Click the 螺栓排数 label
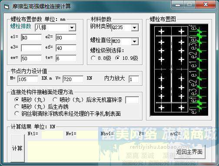Image resolution: width=219 pixels, height=166 pixels. pyautogui.click(x=21, y=26)
